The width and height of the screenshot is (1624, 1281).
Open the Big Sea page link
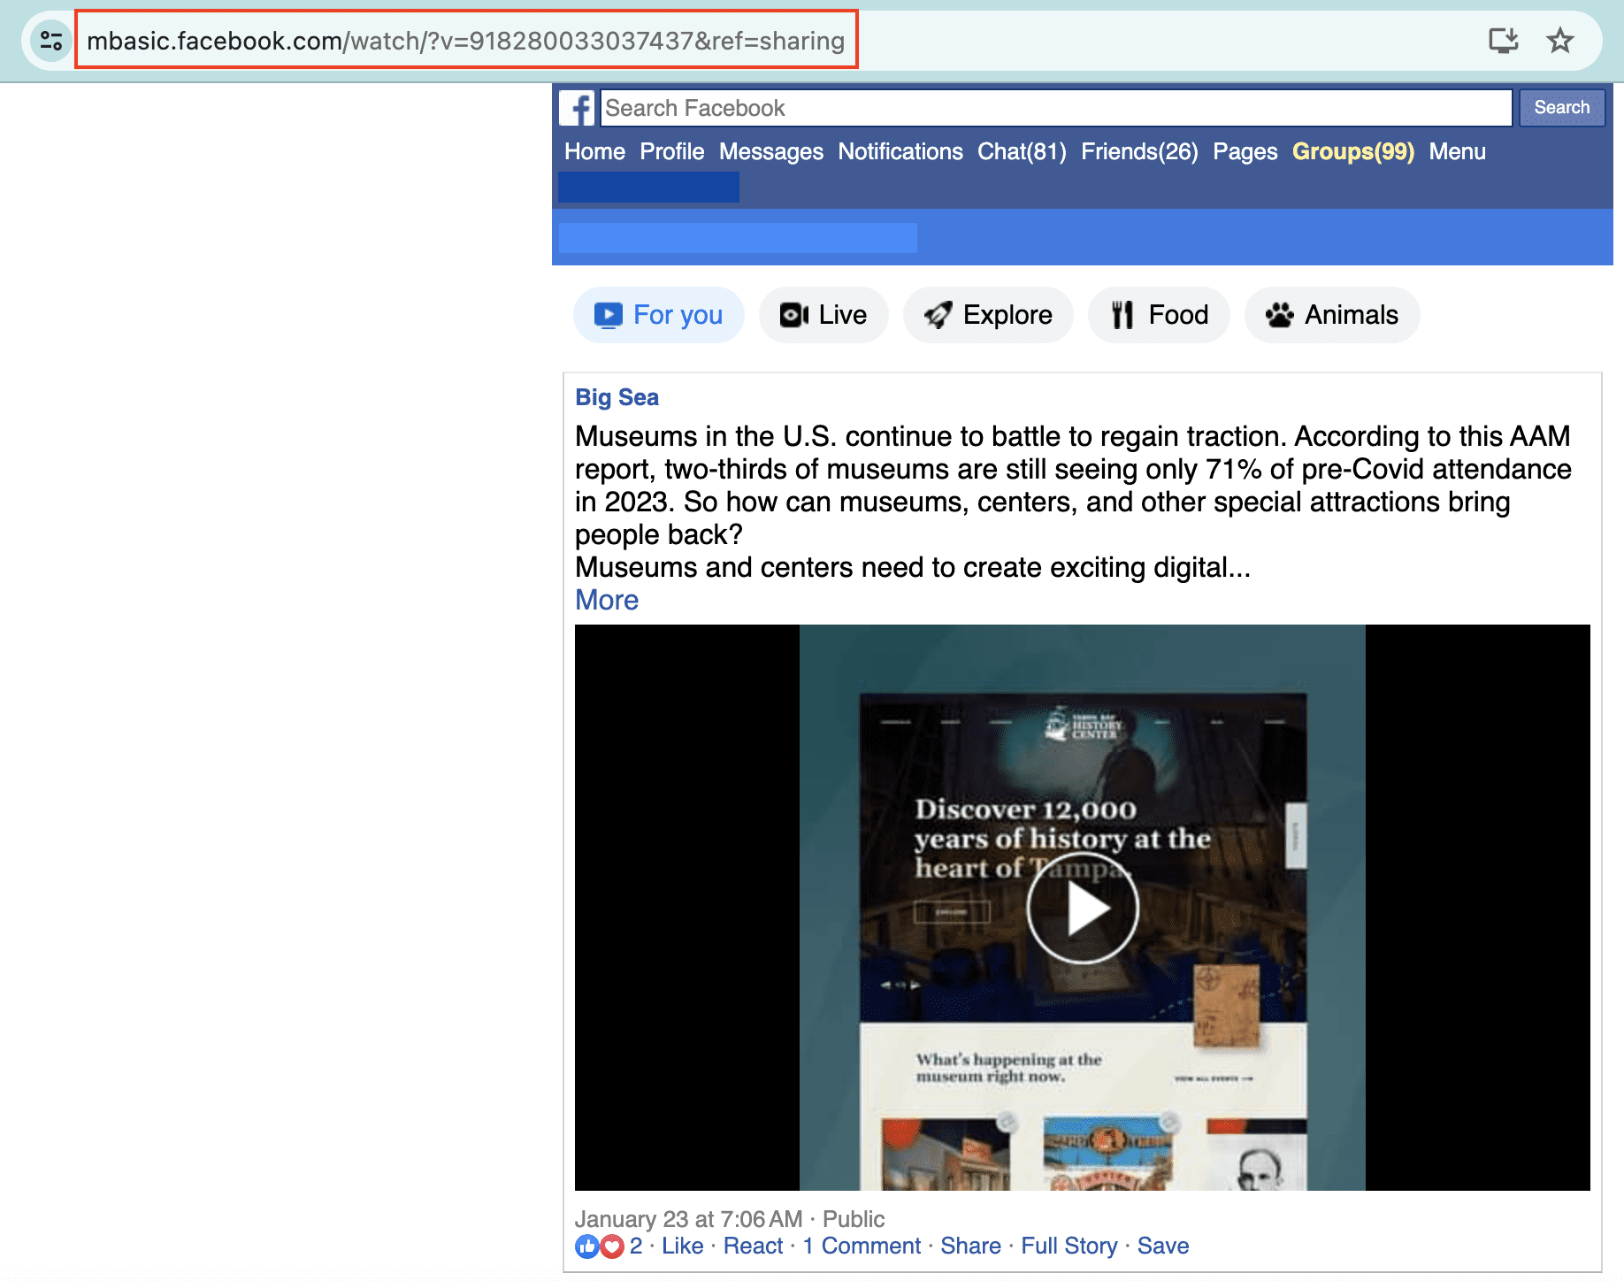pos(617,396)
